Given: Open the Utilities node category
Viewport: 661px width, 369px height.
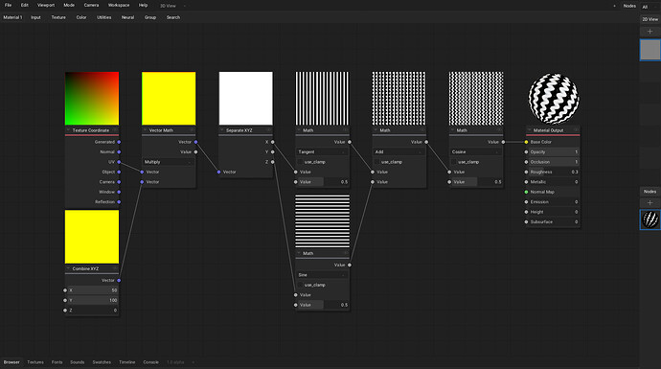Looking at the screenshot, I should tap(104, 17).
